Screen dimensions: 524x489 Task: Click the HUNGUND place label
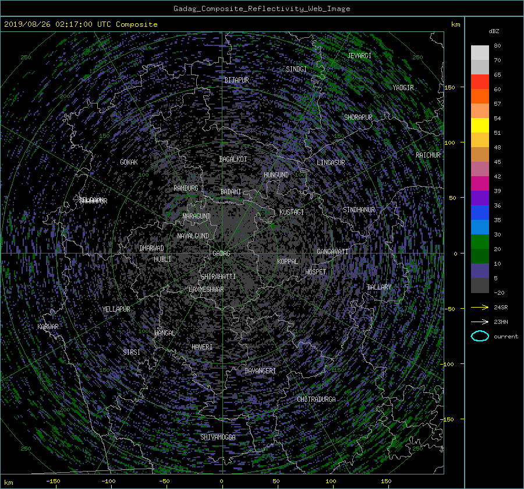point(276,175)
